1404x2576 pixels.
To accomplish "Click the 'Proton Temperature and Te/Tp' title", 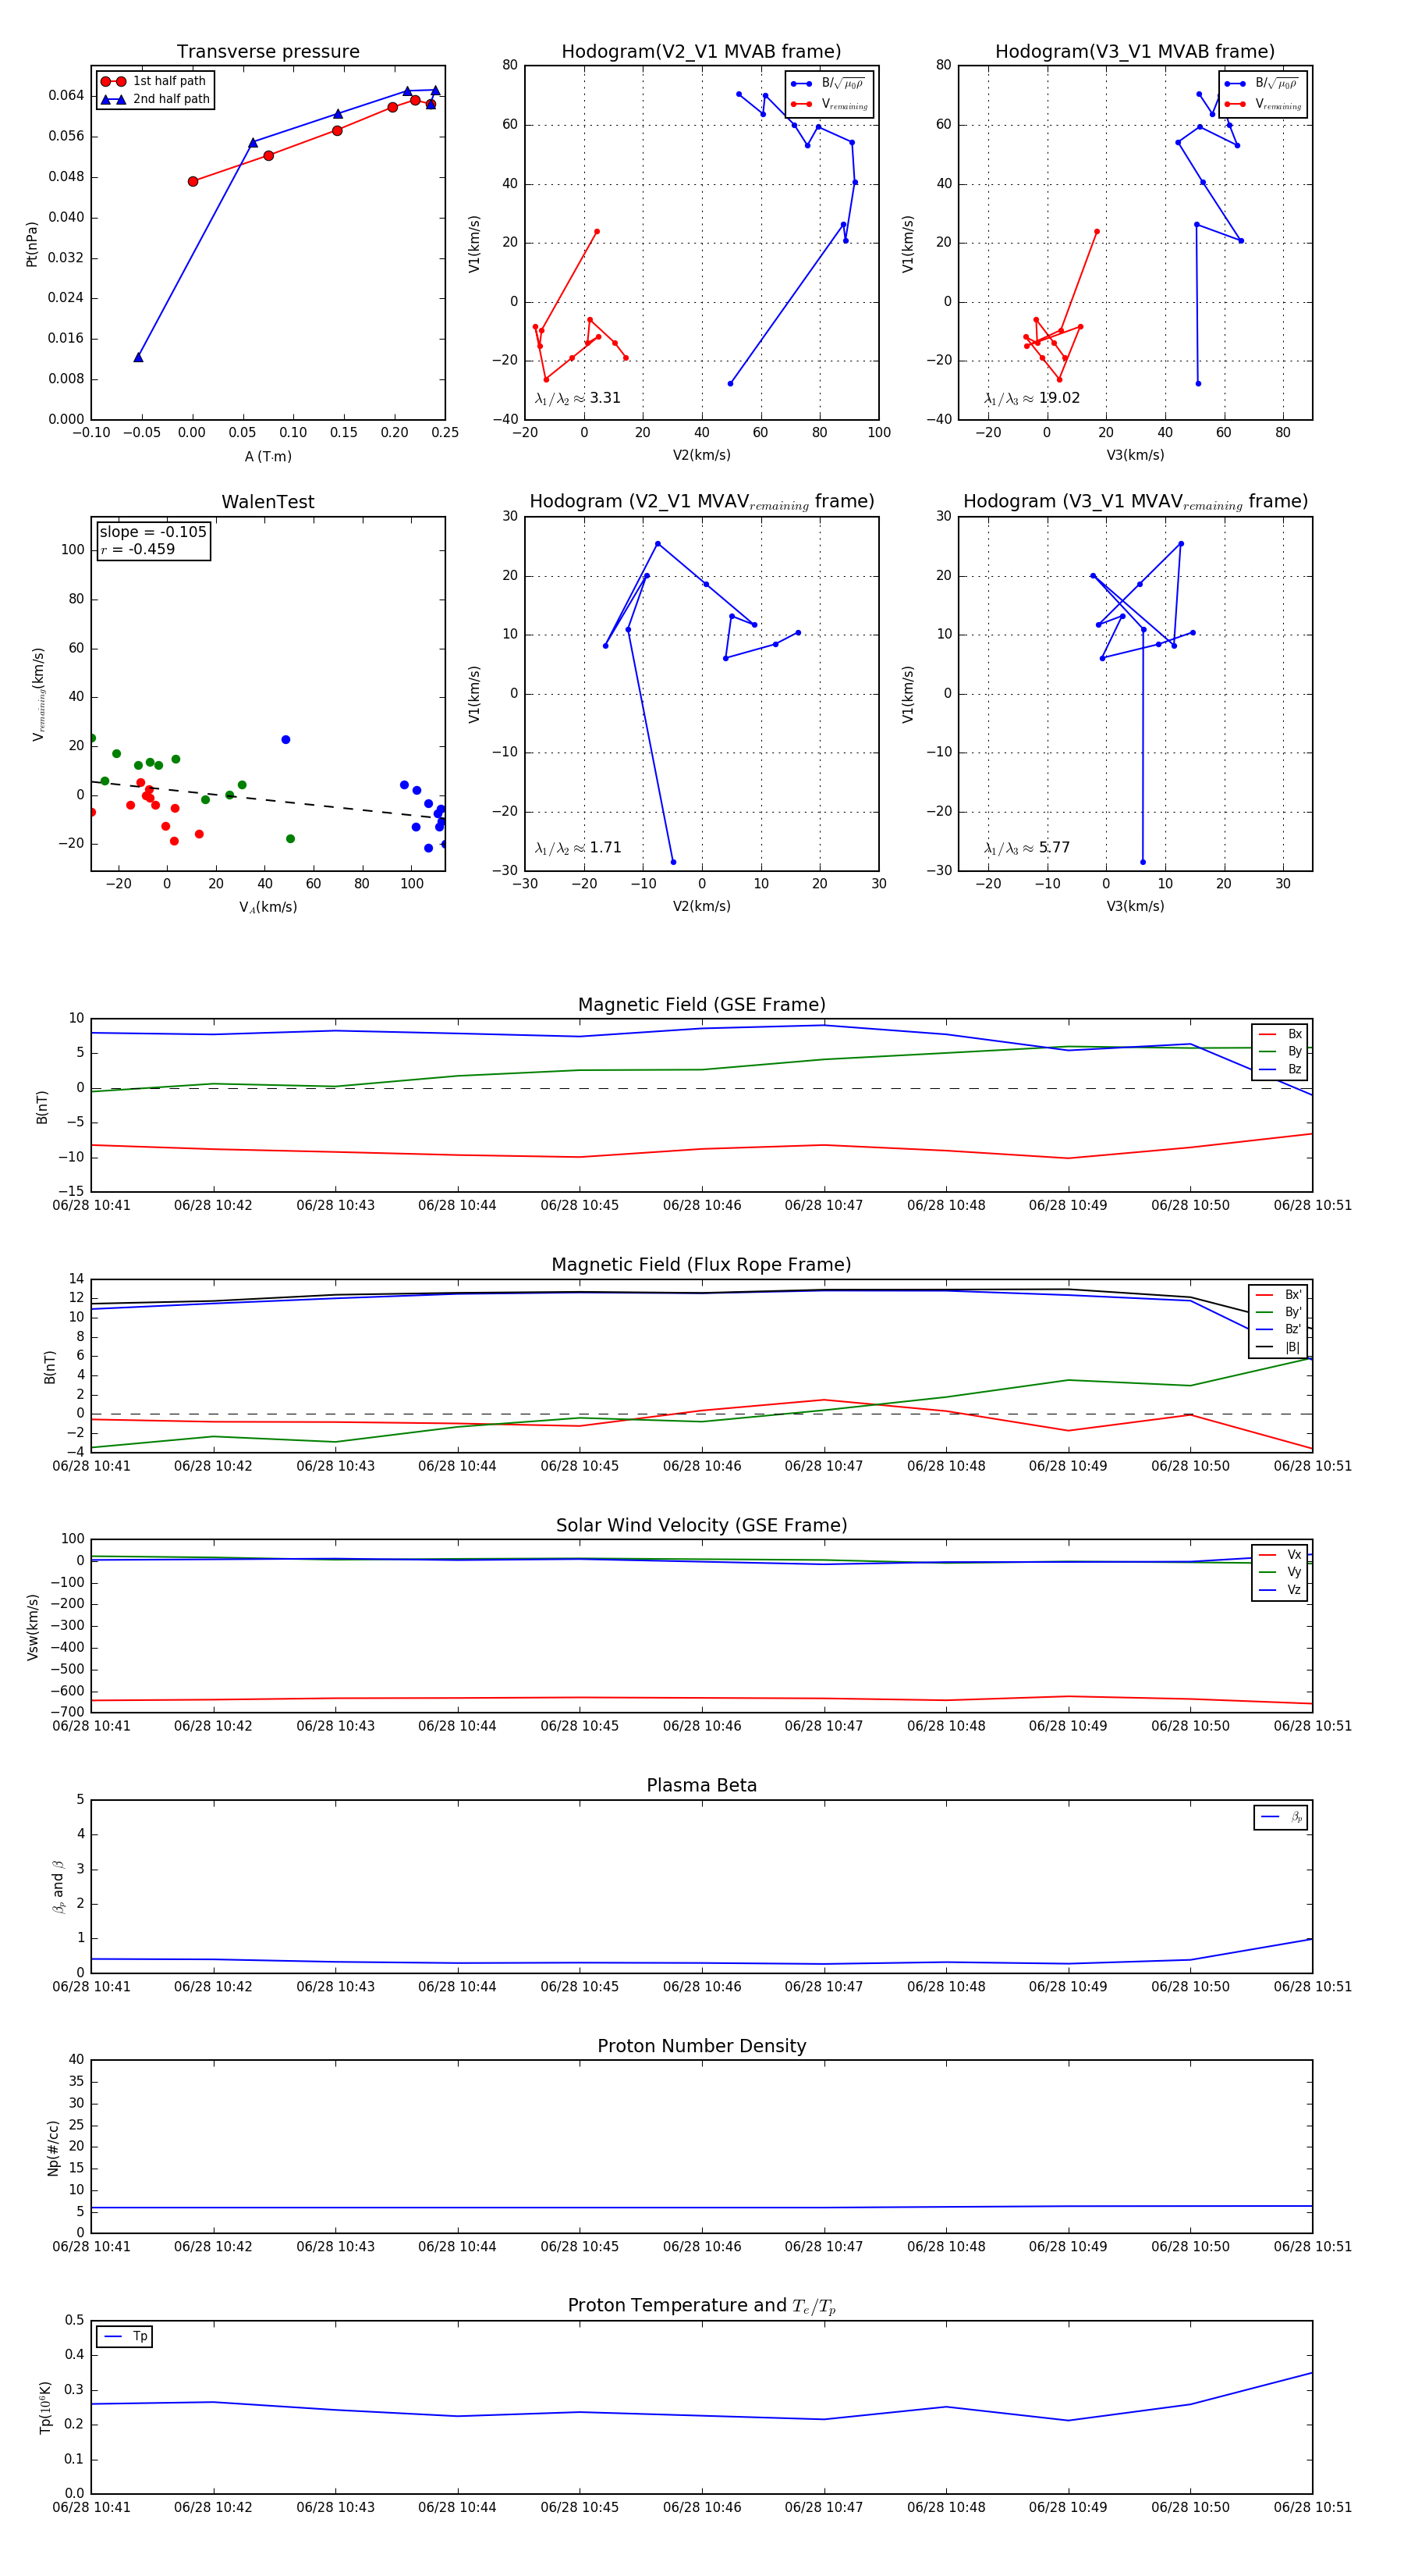I will (701, 2306).
